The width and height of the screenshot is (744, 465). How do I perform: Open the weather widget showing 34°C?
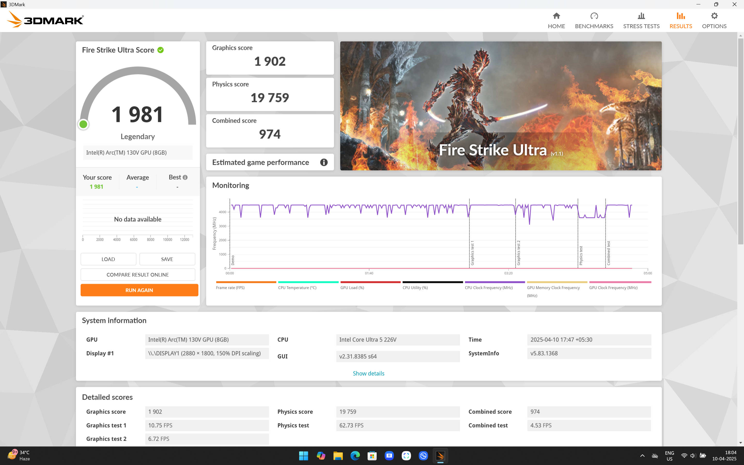point(19,455)
